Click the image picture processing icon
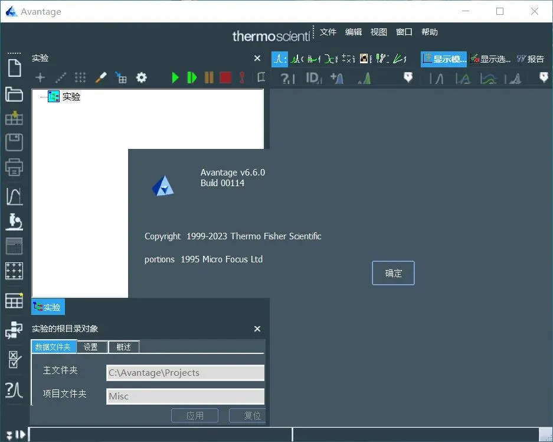The image size is (553, 442). click(x=365, y=58)
